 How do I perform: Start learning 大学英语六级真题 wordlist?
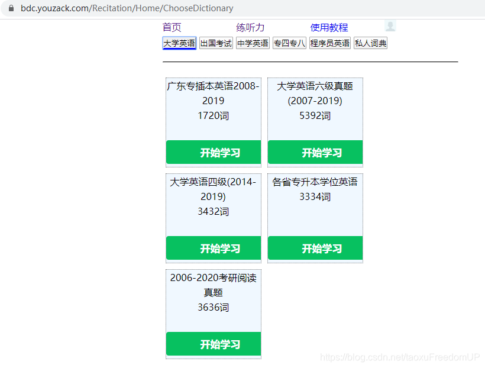[x=315, y=152]
